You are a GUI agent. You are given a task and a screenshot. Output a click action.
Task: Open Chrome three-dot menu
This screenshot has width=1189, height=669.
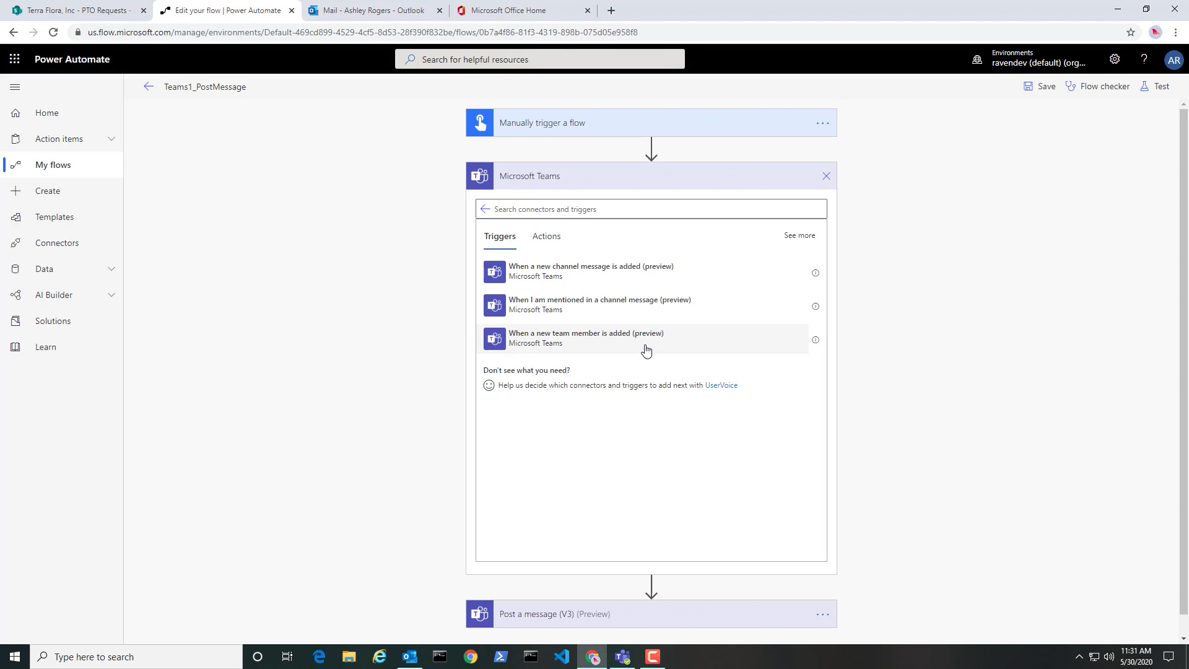click(x=1175, y=32)
